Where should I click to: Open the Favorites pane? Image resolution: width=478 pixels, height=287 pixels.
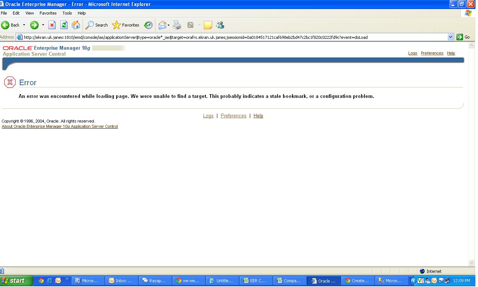126,25
